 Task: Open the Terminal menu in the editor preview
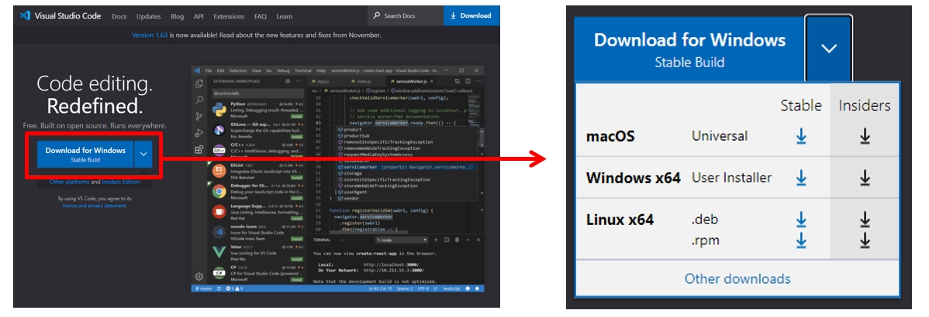(x=302, y=70)
